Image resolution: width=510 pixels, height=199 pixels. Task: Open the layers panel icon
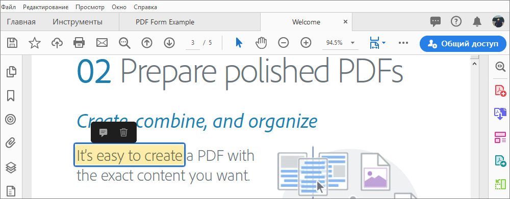pos(11,167)
